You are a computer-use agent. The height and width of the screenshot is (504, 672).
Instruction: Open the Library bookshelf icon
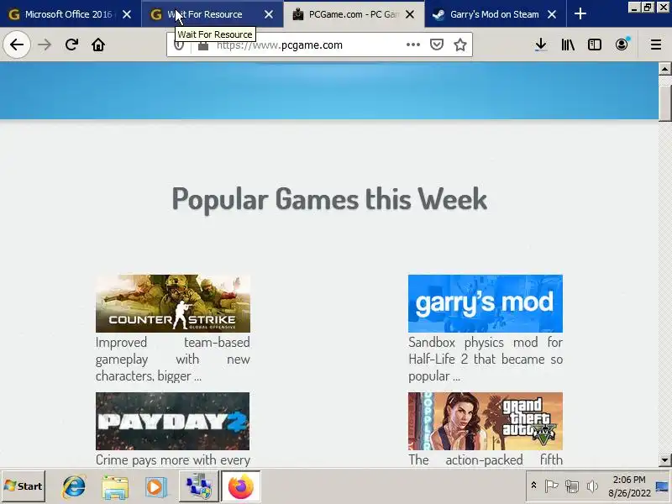(568, 45)
